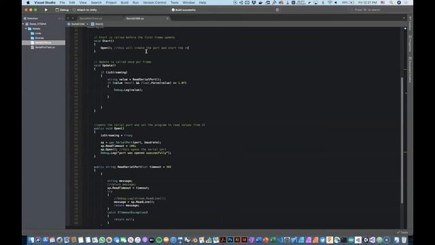Viewport: 435px width, 245px height.
Task: Select the Scenes folder in Solution tree
Action: [39, 38]
